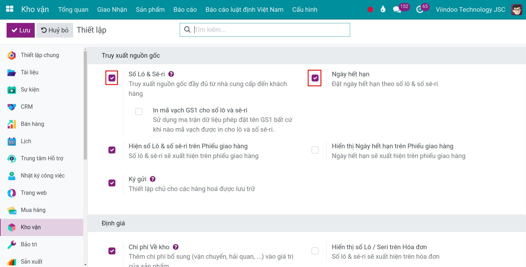Click the user avatar picture
This screenshot has width=526, height=267.
[517, 9]
